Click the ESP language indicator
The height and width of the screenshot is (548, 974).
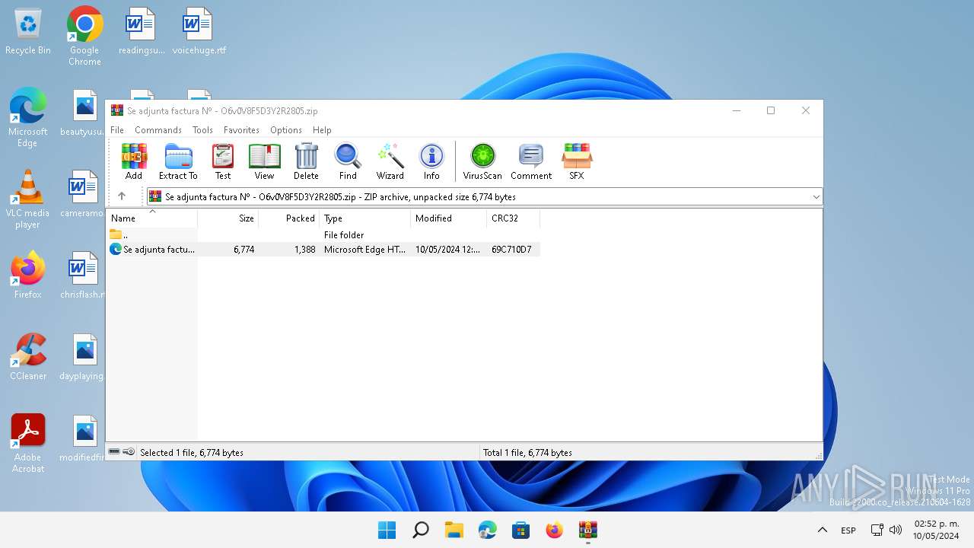848,530
